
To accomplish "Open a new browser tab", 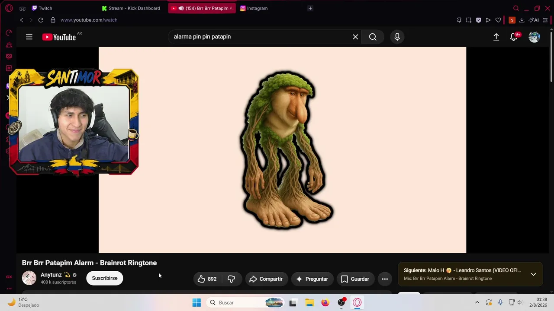I will tap(310, 8).
